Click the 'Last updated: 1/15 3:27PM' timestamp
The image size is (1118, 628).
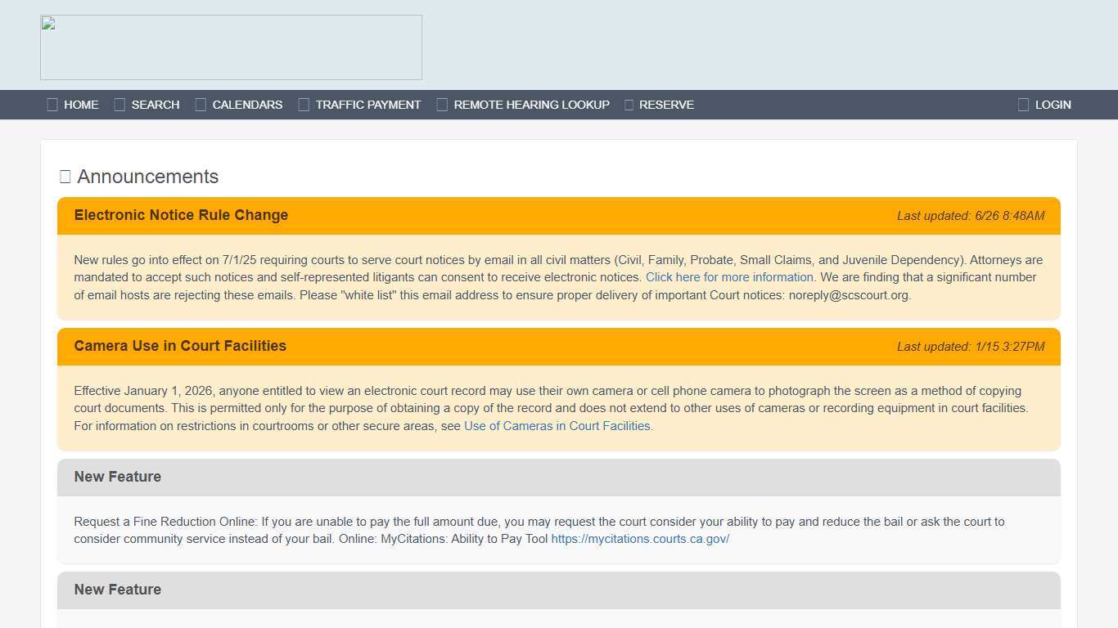(x=970, y=347)
